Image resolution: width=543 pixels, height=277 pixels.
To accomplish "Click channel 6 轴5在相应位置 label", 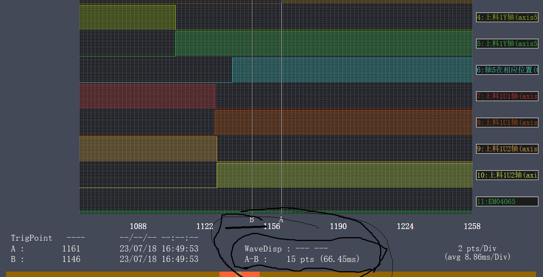I will (x=507, y=70).
